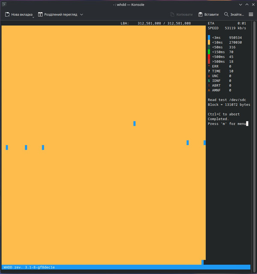Click the ABRT error row
Screen dimensions: 257x274
220,86
